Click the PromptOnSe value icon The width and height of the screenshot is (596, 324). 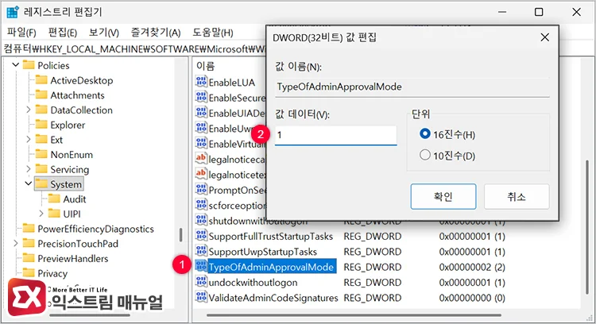tap(201, 190)
